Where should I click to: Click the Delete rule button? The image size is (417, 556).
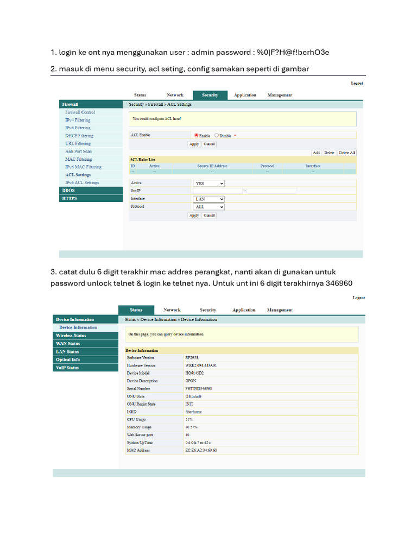click(330, 153)
